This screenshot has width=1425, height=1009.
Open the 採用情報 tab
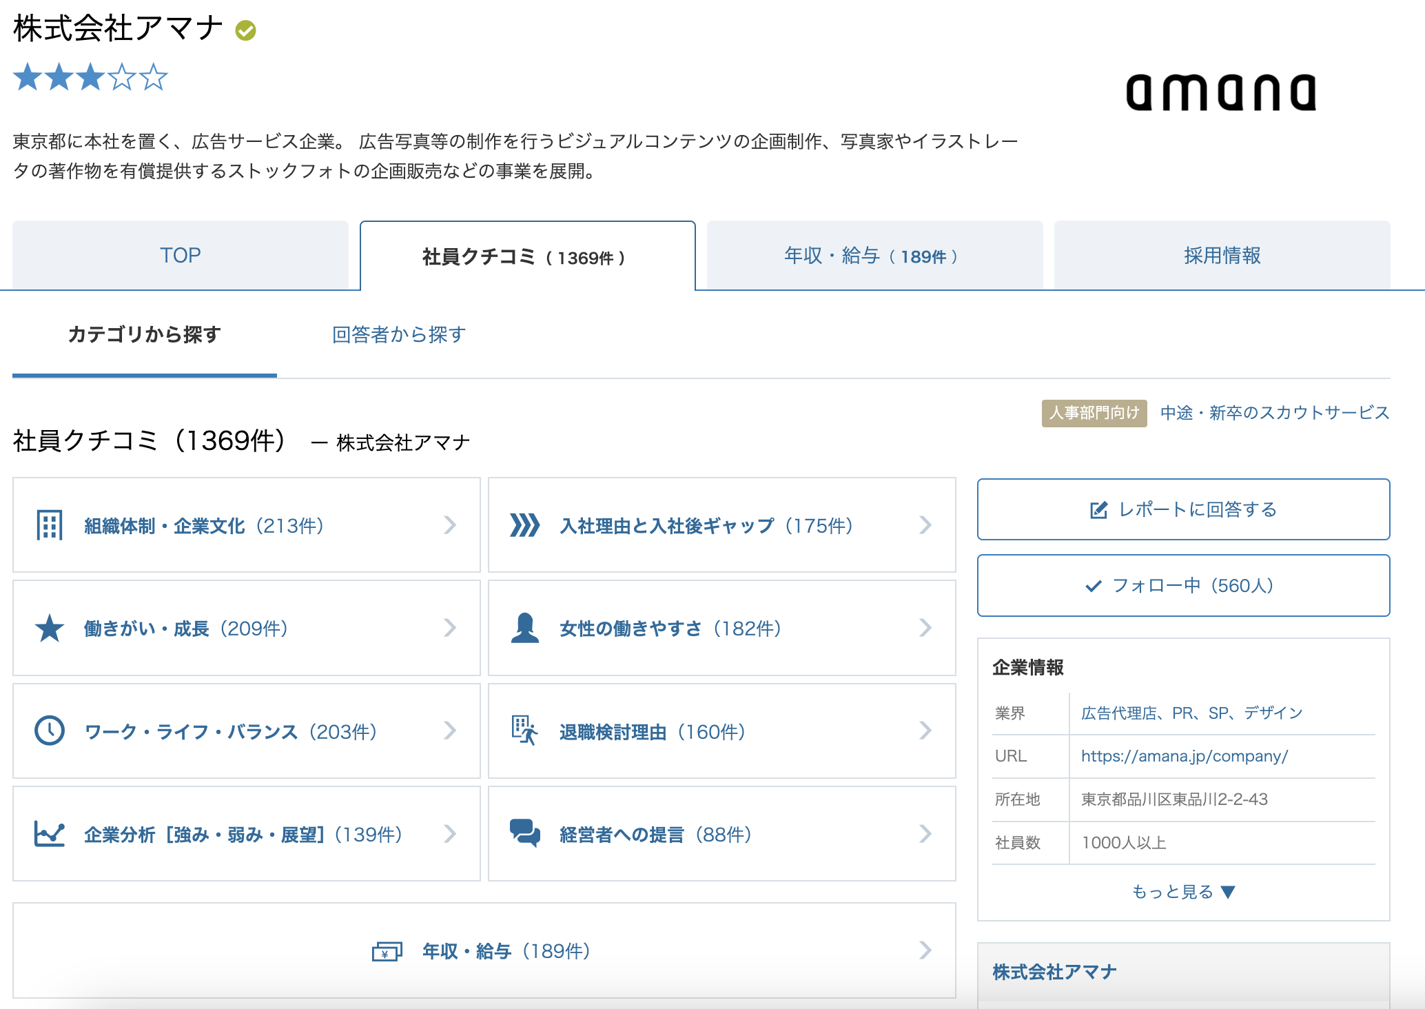coord(1222,255)
